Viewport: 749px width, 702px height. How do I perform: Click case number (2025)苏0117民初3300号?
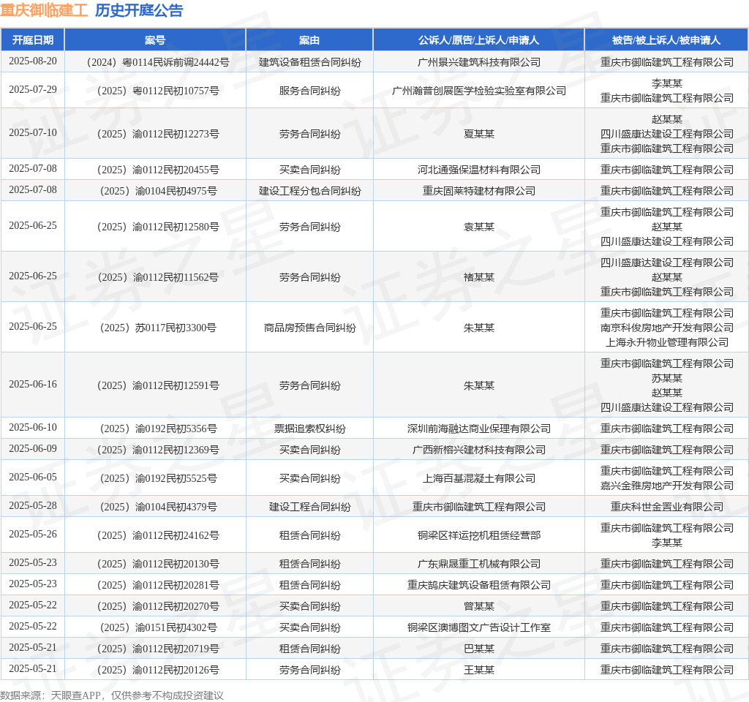click(x=155, y=328)
